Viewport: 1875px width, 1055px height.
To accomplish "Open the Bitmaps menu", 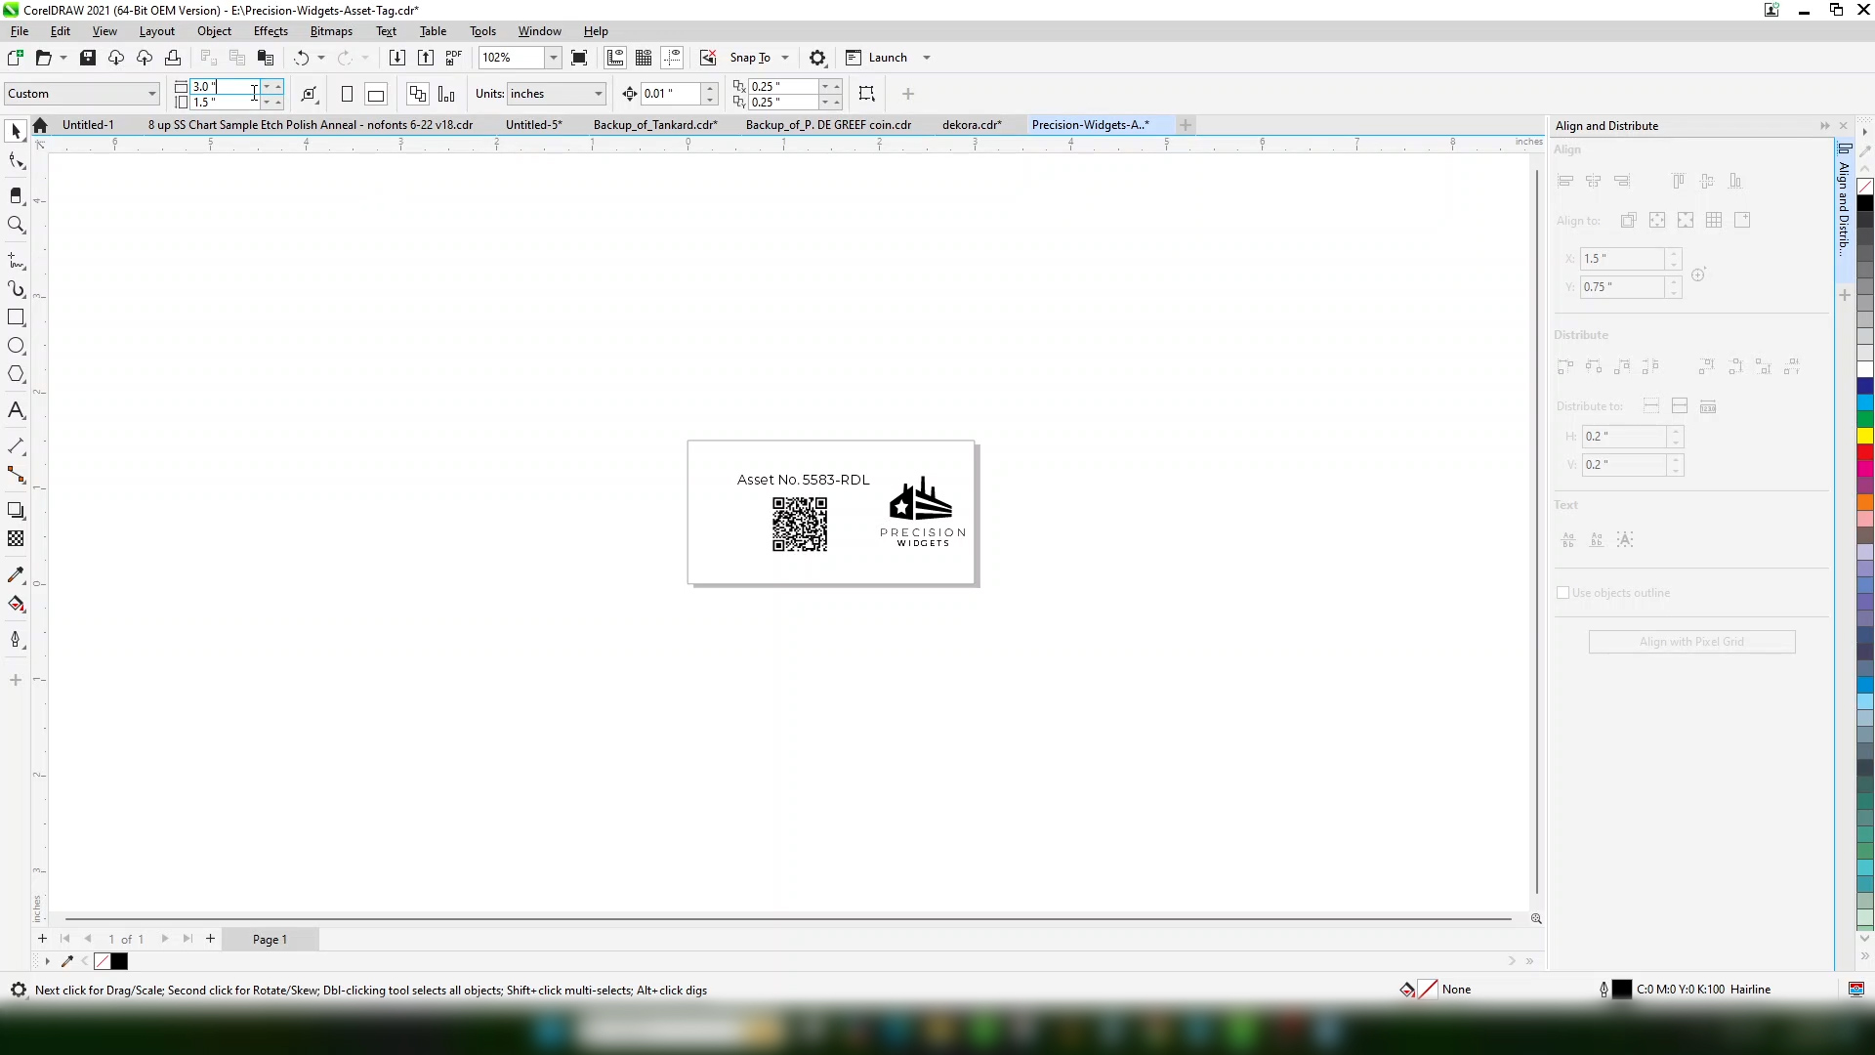I will coord(331,30).
